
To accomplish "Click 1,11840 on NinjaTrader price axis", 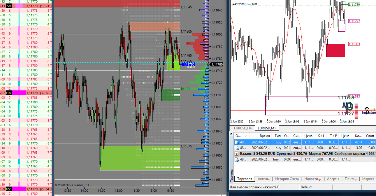I will 217,10.
